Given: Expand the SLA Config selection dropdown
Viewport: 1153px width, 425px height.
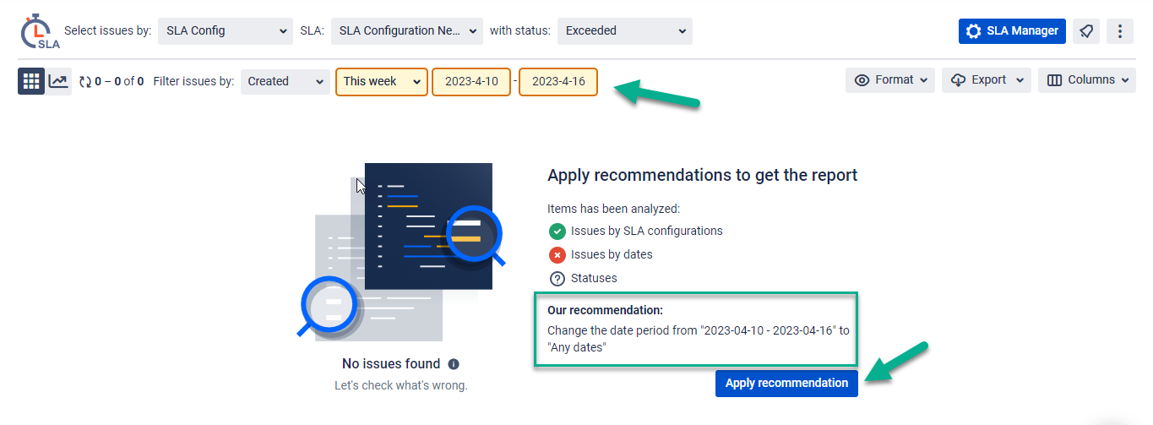Looking at the screenshot, I should point(225,31).
